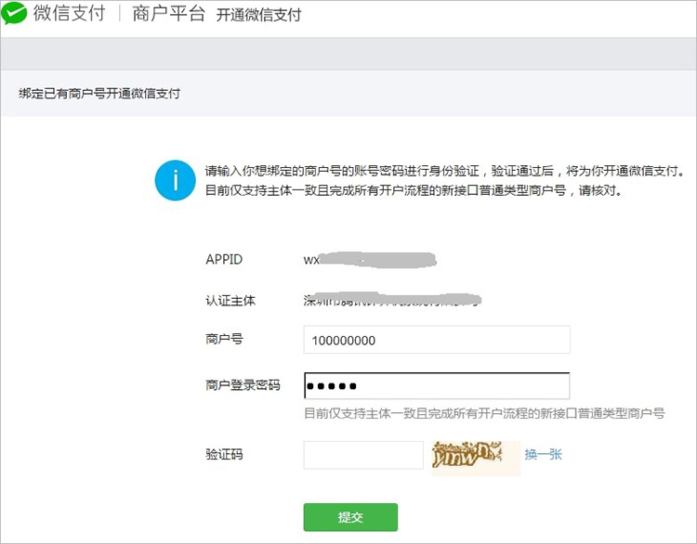Screen dimensions: 697x544
Task: Open the 商户平台 header title
Action: point(168,16)
